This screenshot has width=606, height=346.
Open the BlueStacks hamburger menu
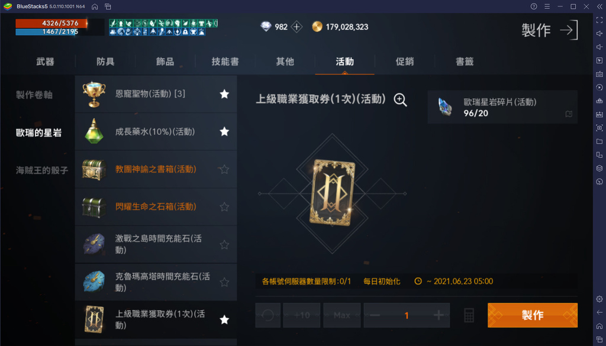547,7
